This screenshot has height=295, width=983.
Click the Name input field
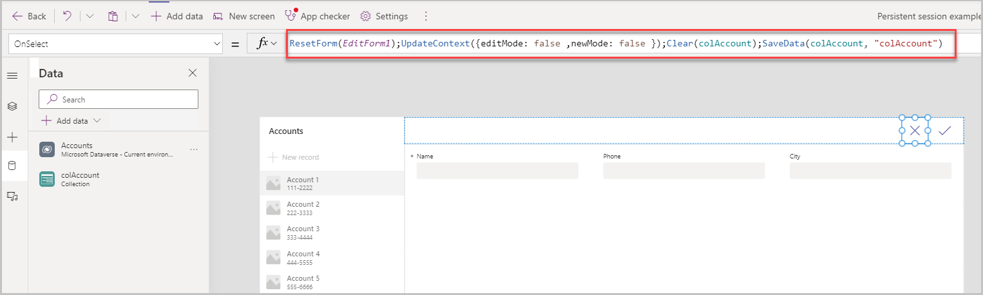[497, 170]
